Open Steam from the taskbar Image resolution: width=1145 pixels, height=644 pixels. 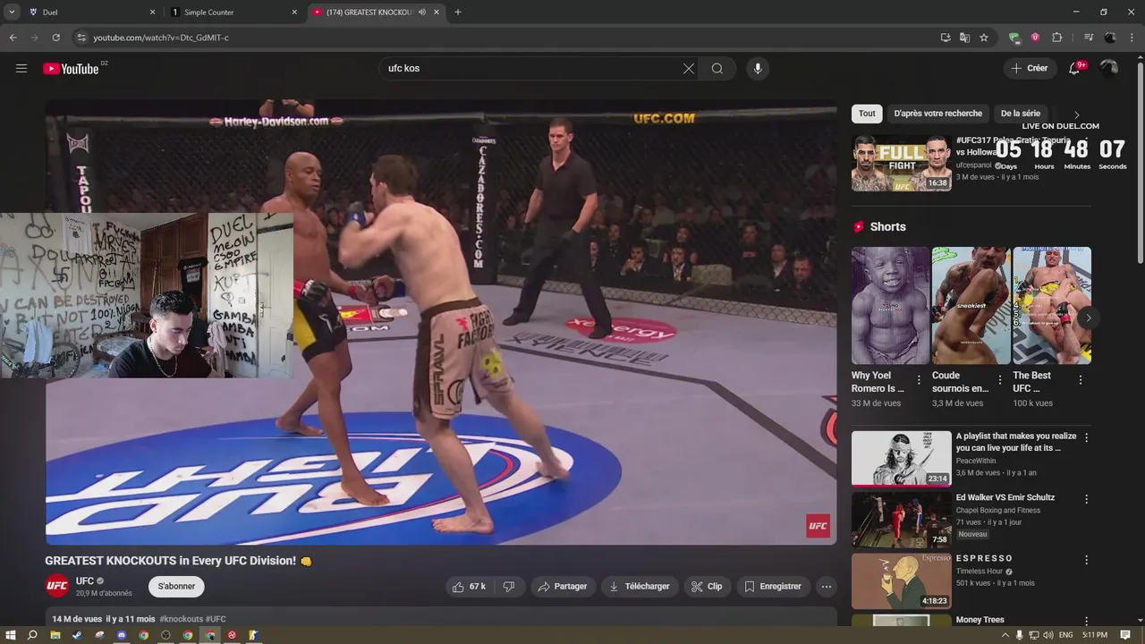coord(77,635)
